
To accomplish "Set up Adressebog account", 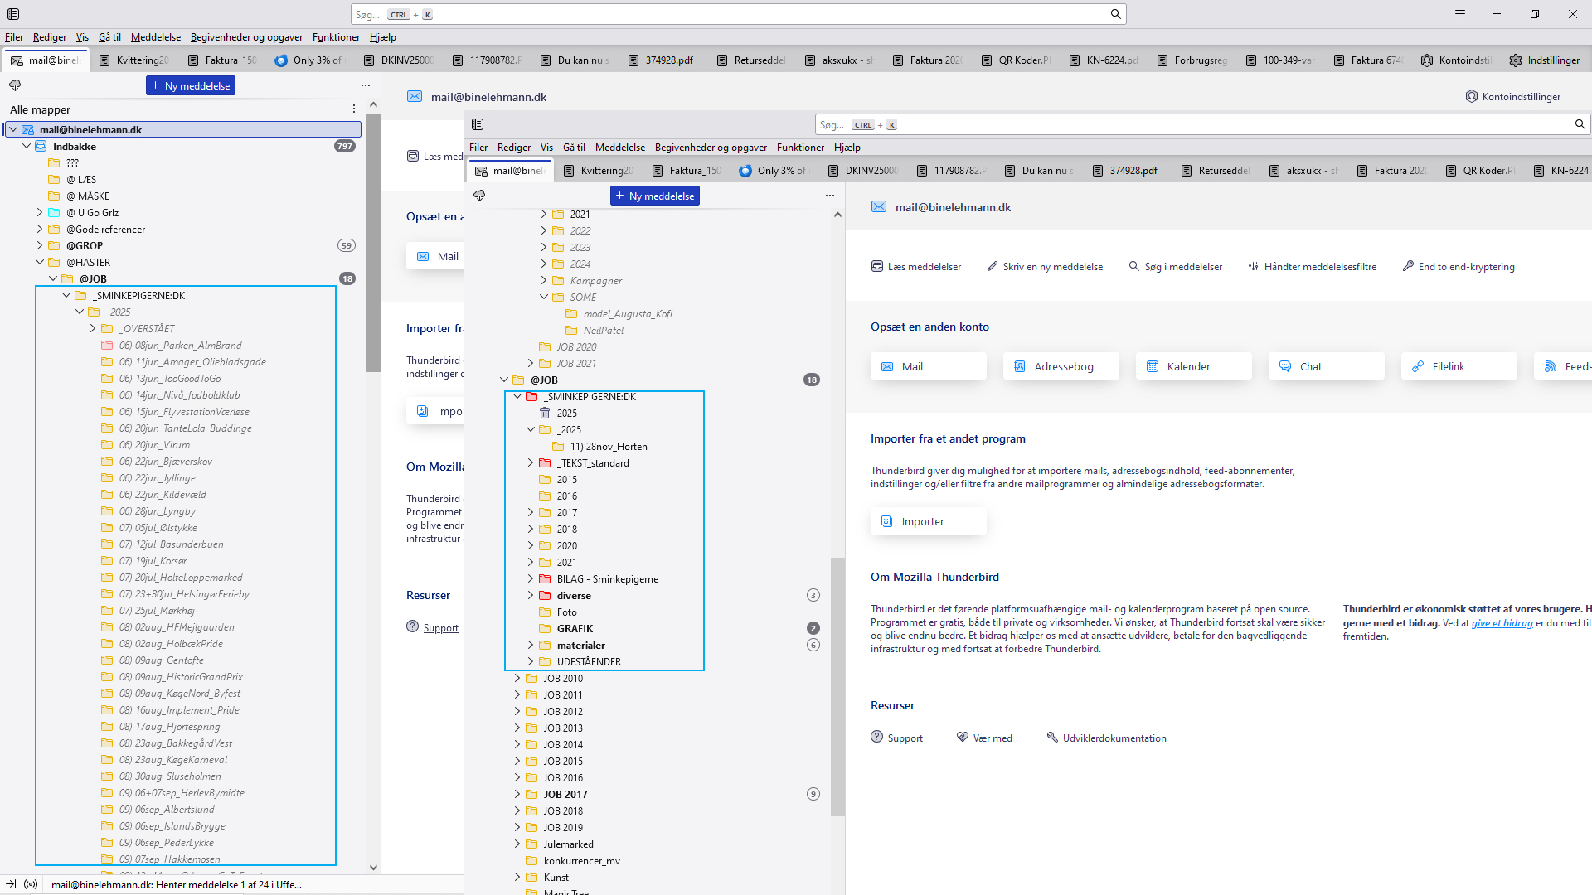I will tap(1061, 366).
